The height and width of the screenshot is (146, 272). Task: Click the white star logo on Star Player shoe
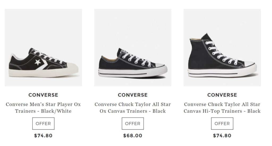(x=38, y=63)
